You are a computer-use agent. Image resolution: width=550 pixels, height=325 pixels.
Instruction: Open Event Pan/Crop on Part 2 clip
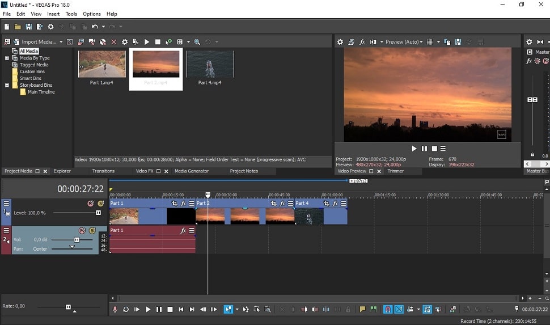[274, 204]
